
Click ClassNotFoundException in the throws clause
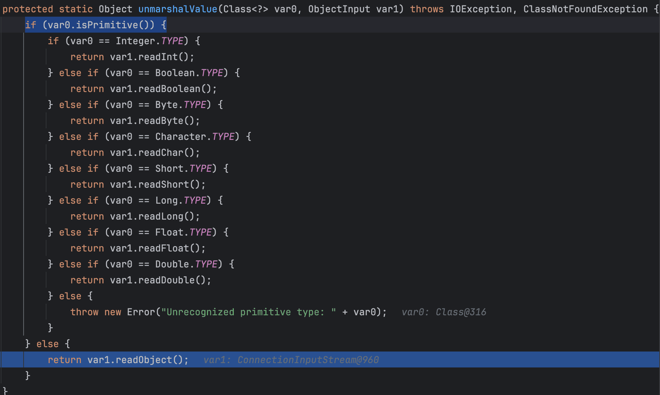(x=585, y=9)
